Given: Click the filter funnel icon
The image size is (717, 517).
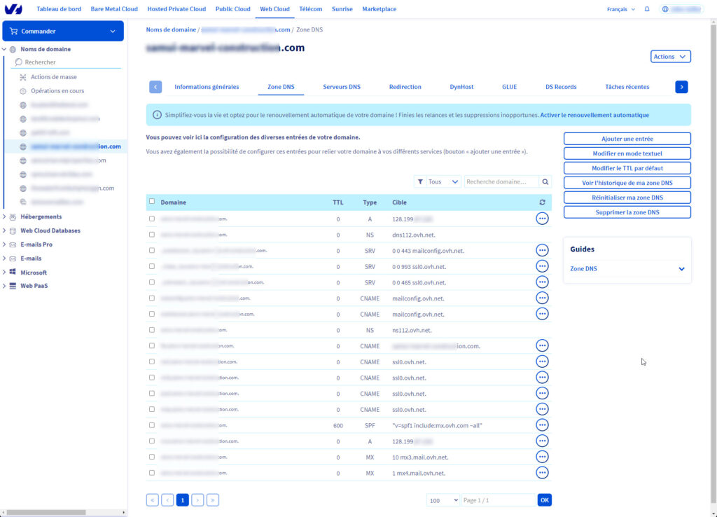Looking at the screenshot, I should (420, 181).
